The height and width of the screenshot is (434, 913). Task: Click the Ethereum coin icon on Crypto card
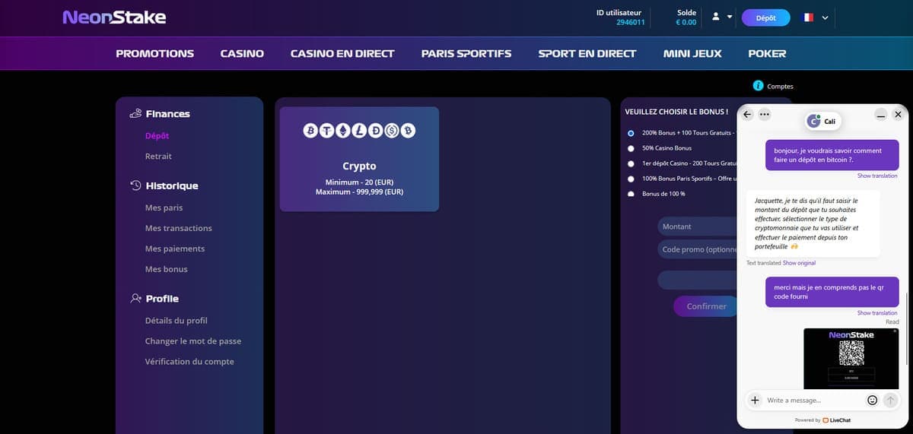click(343, 131)
